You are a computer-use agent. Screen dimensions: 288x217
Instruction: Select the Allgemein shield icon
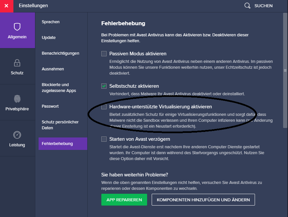coord(17,27)
